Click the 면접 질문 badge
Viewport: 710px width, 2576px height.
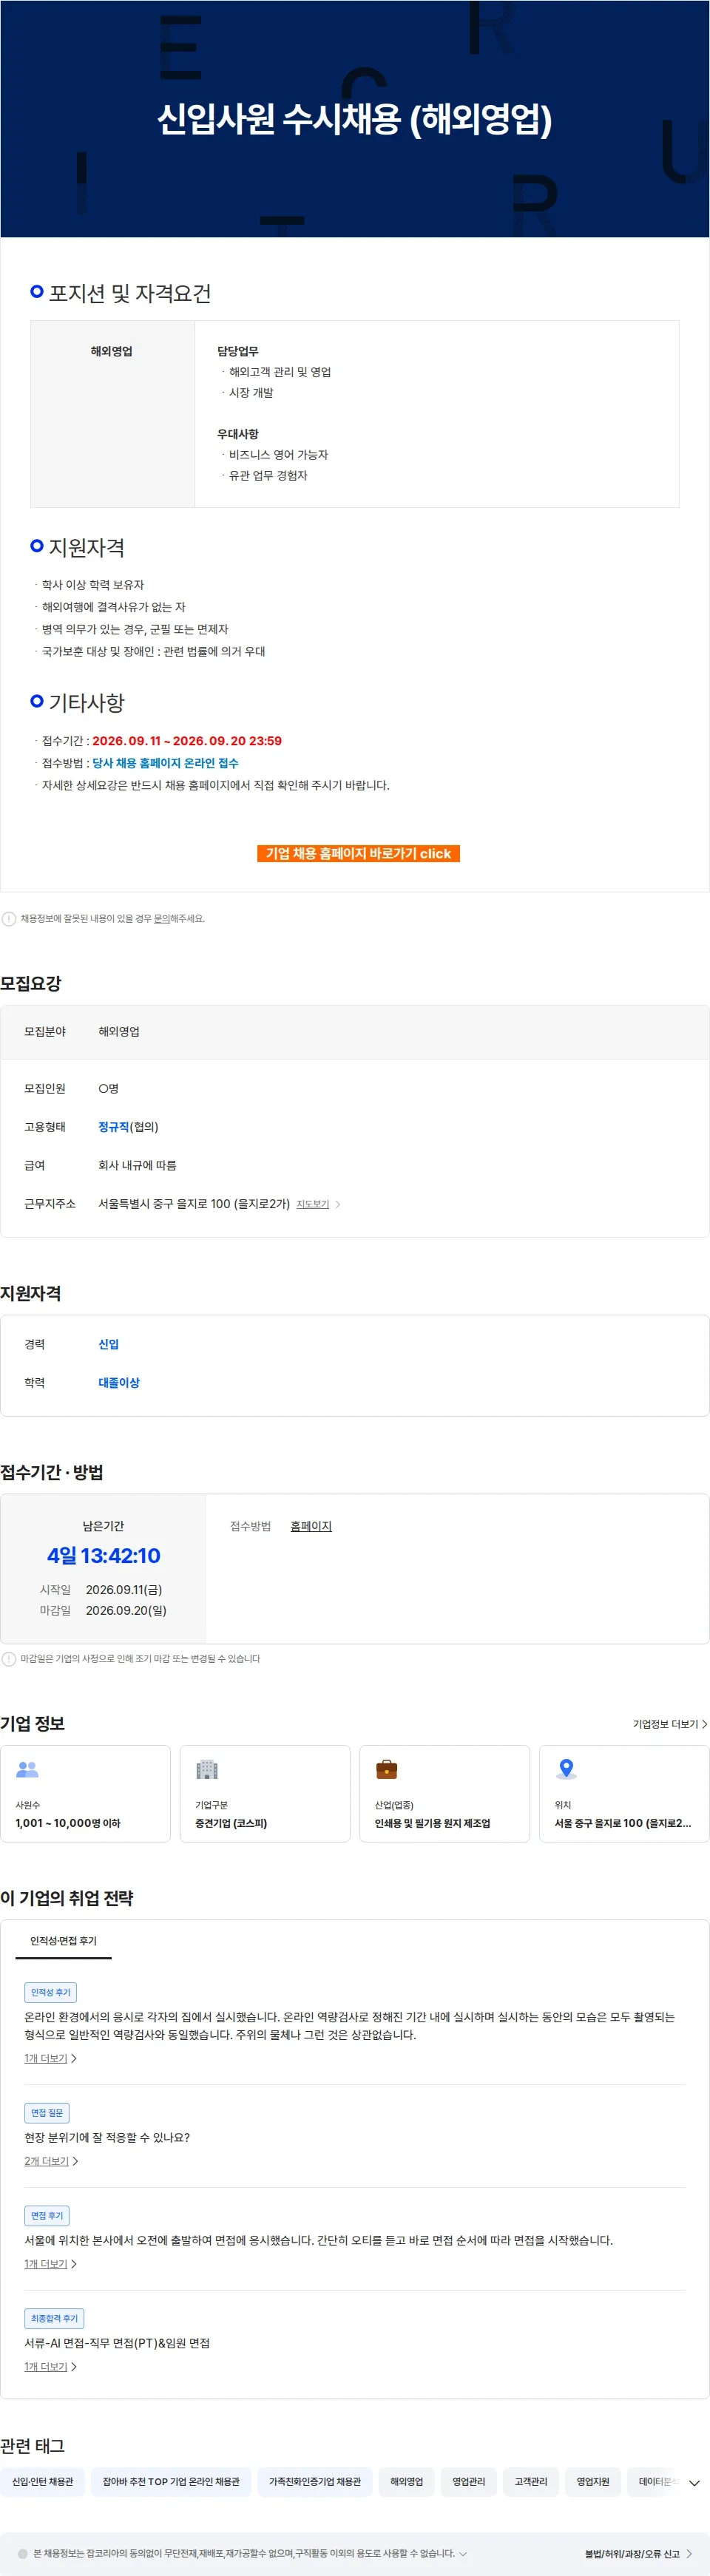(x=47, y=2113)
